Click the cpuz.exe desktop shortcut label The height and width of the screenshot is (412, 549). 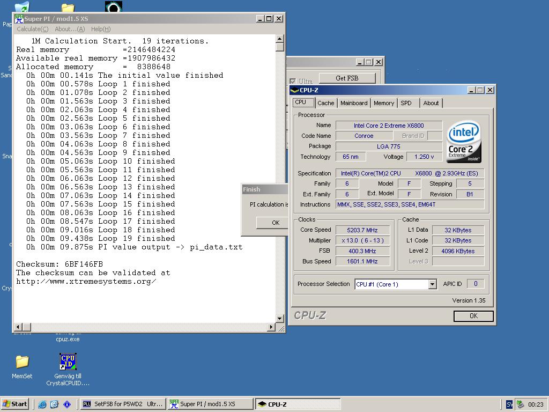click(x=68, y=339)
